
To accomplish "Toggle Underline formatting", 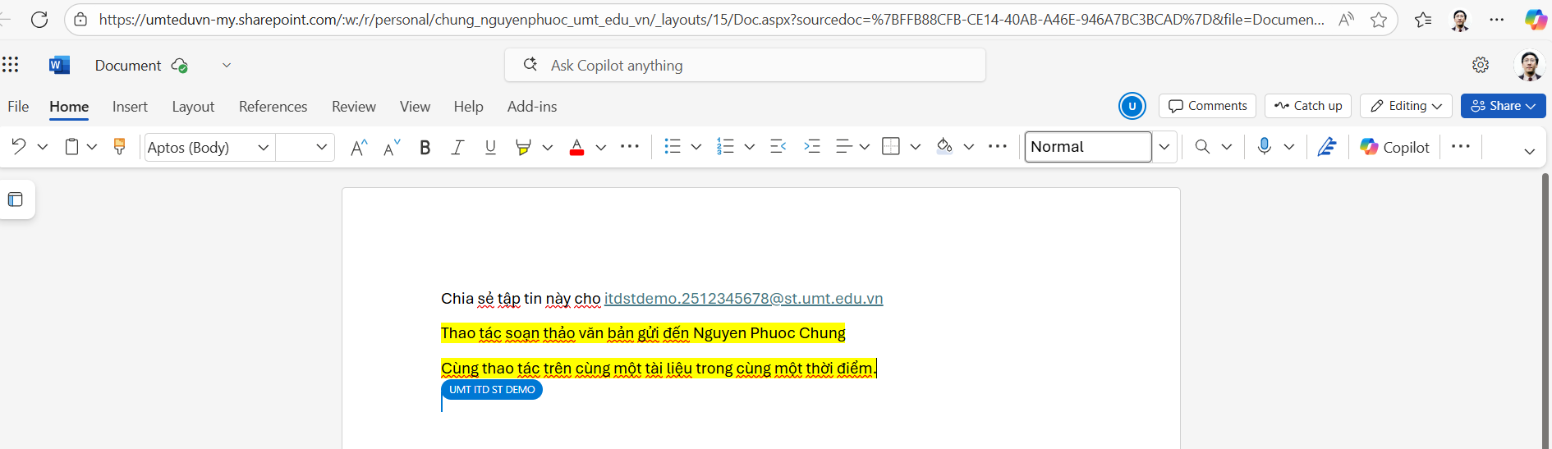I will click(x=490, y=147).
